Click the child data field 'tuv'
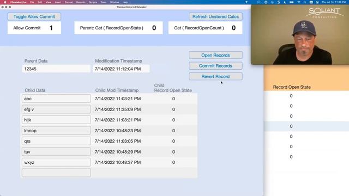This screenshot has height=196, width=349. click(56, 152)
